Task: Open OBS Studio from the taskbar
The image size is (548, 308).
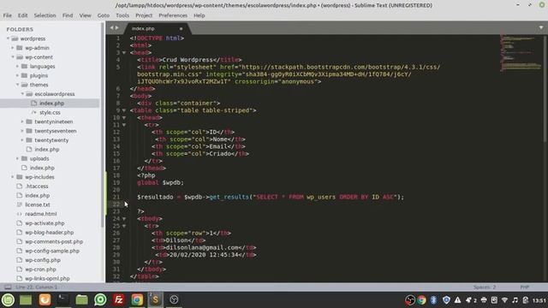Action: point(174,299)
